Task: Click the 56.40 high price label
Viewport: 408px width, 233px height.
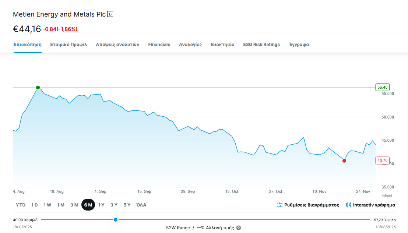Action: (x=382, y=87)
